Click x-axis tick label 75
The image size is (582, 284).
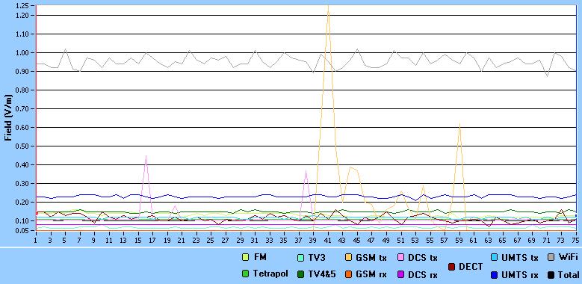[576, 241]
